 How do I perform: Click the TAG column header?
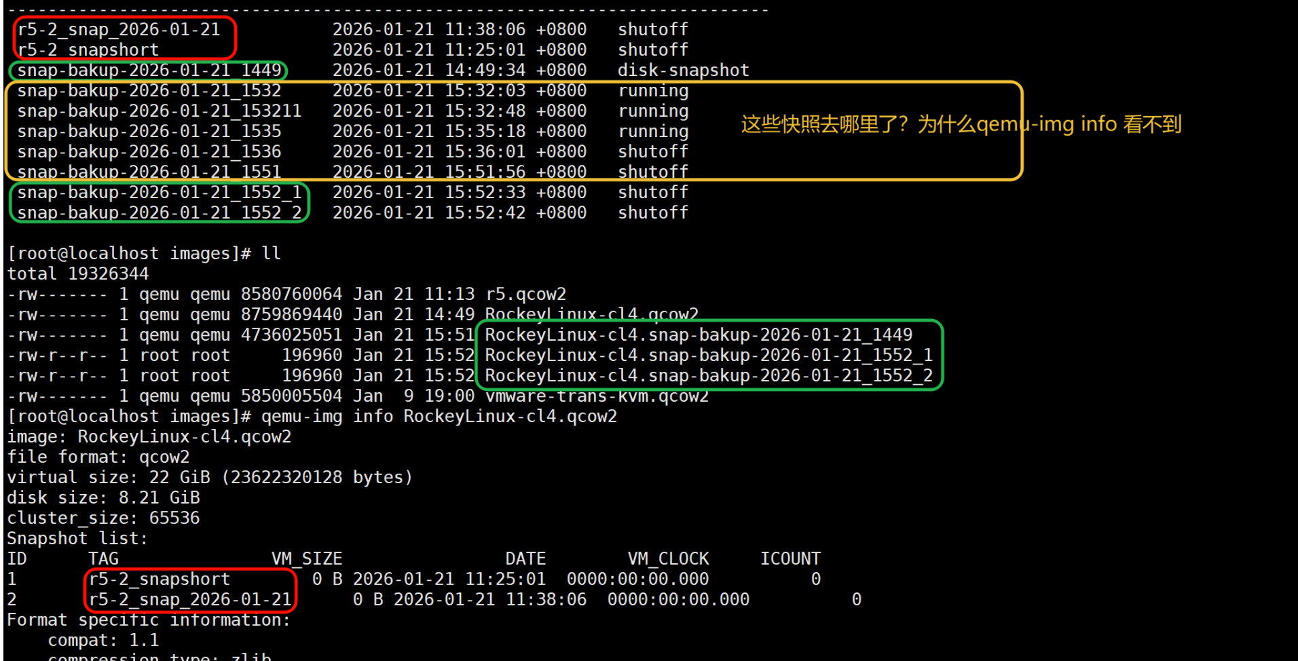(x=103, y=559)
